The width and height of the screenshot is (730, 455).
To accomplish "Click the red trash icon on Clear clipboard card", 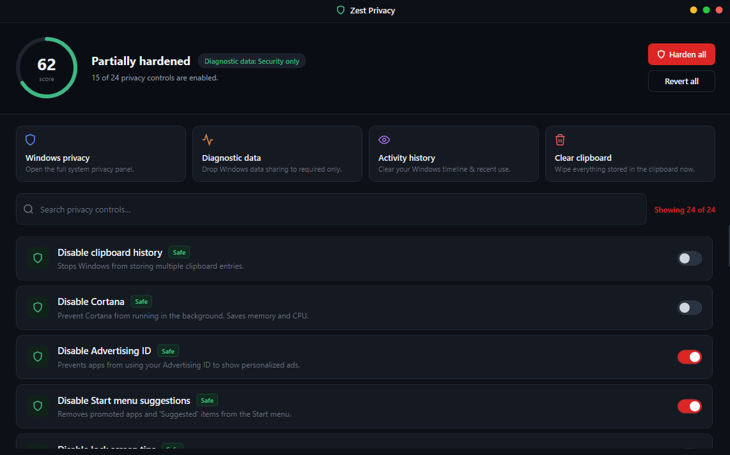I will (560, 139).
